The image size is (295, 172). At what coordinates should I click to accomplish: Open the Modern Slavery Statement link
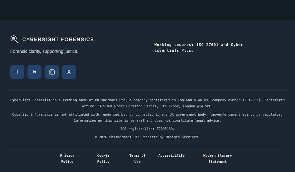tap(217, 159)
